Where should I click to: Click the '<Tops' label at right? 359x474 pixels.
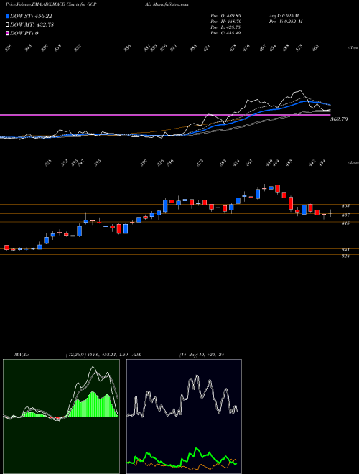pos(353,48)
